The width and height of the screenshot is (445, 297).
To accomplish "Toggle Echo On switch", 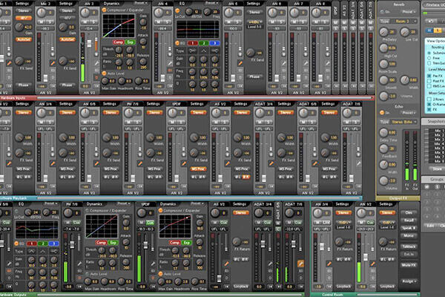I will click(x=382, y=113).
